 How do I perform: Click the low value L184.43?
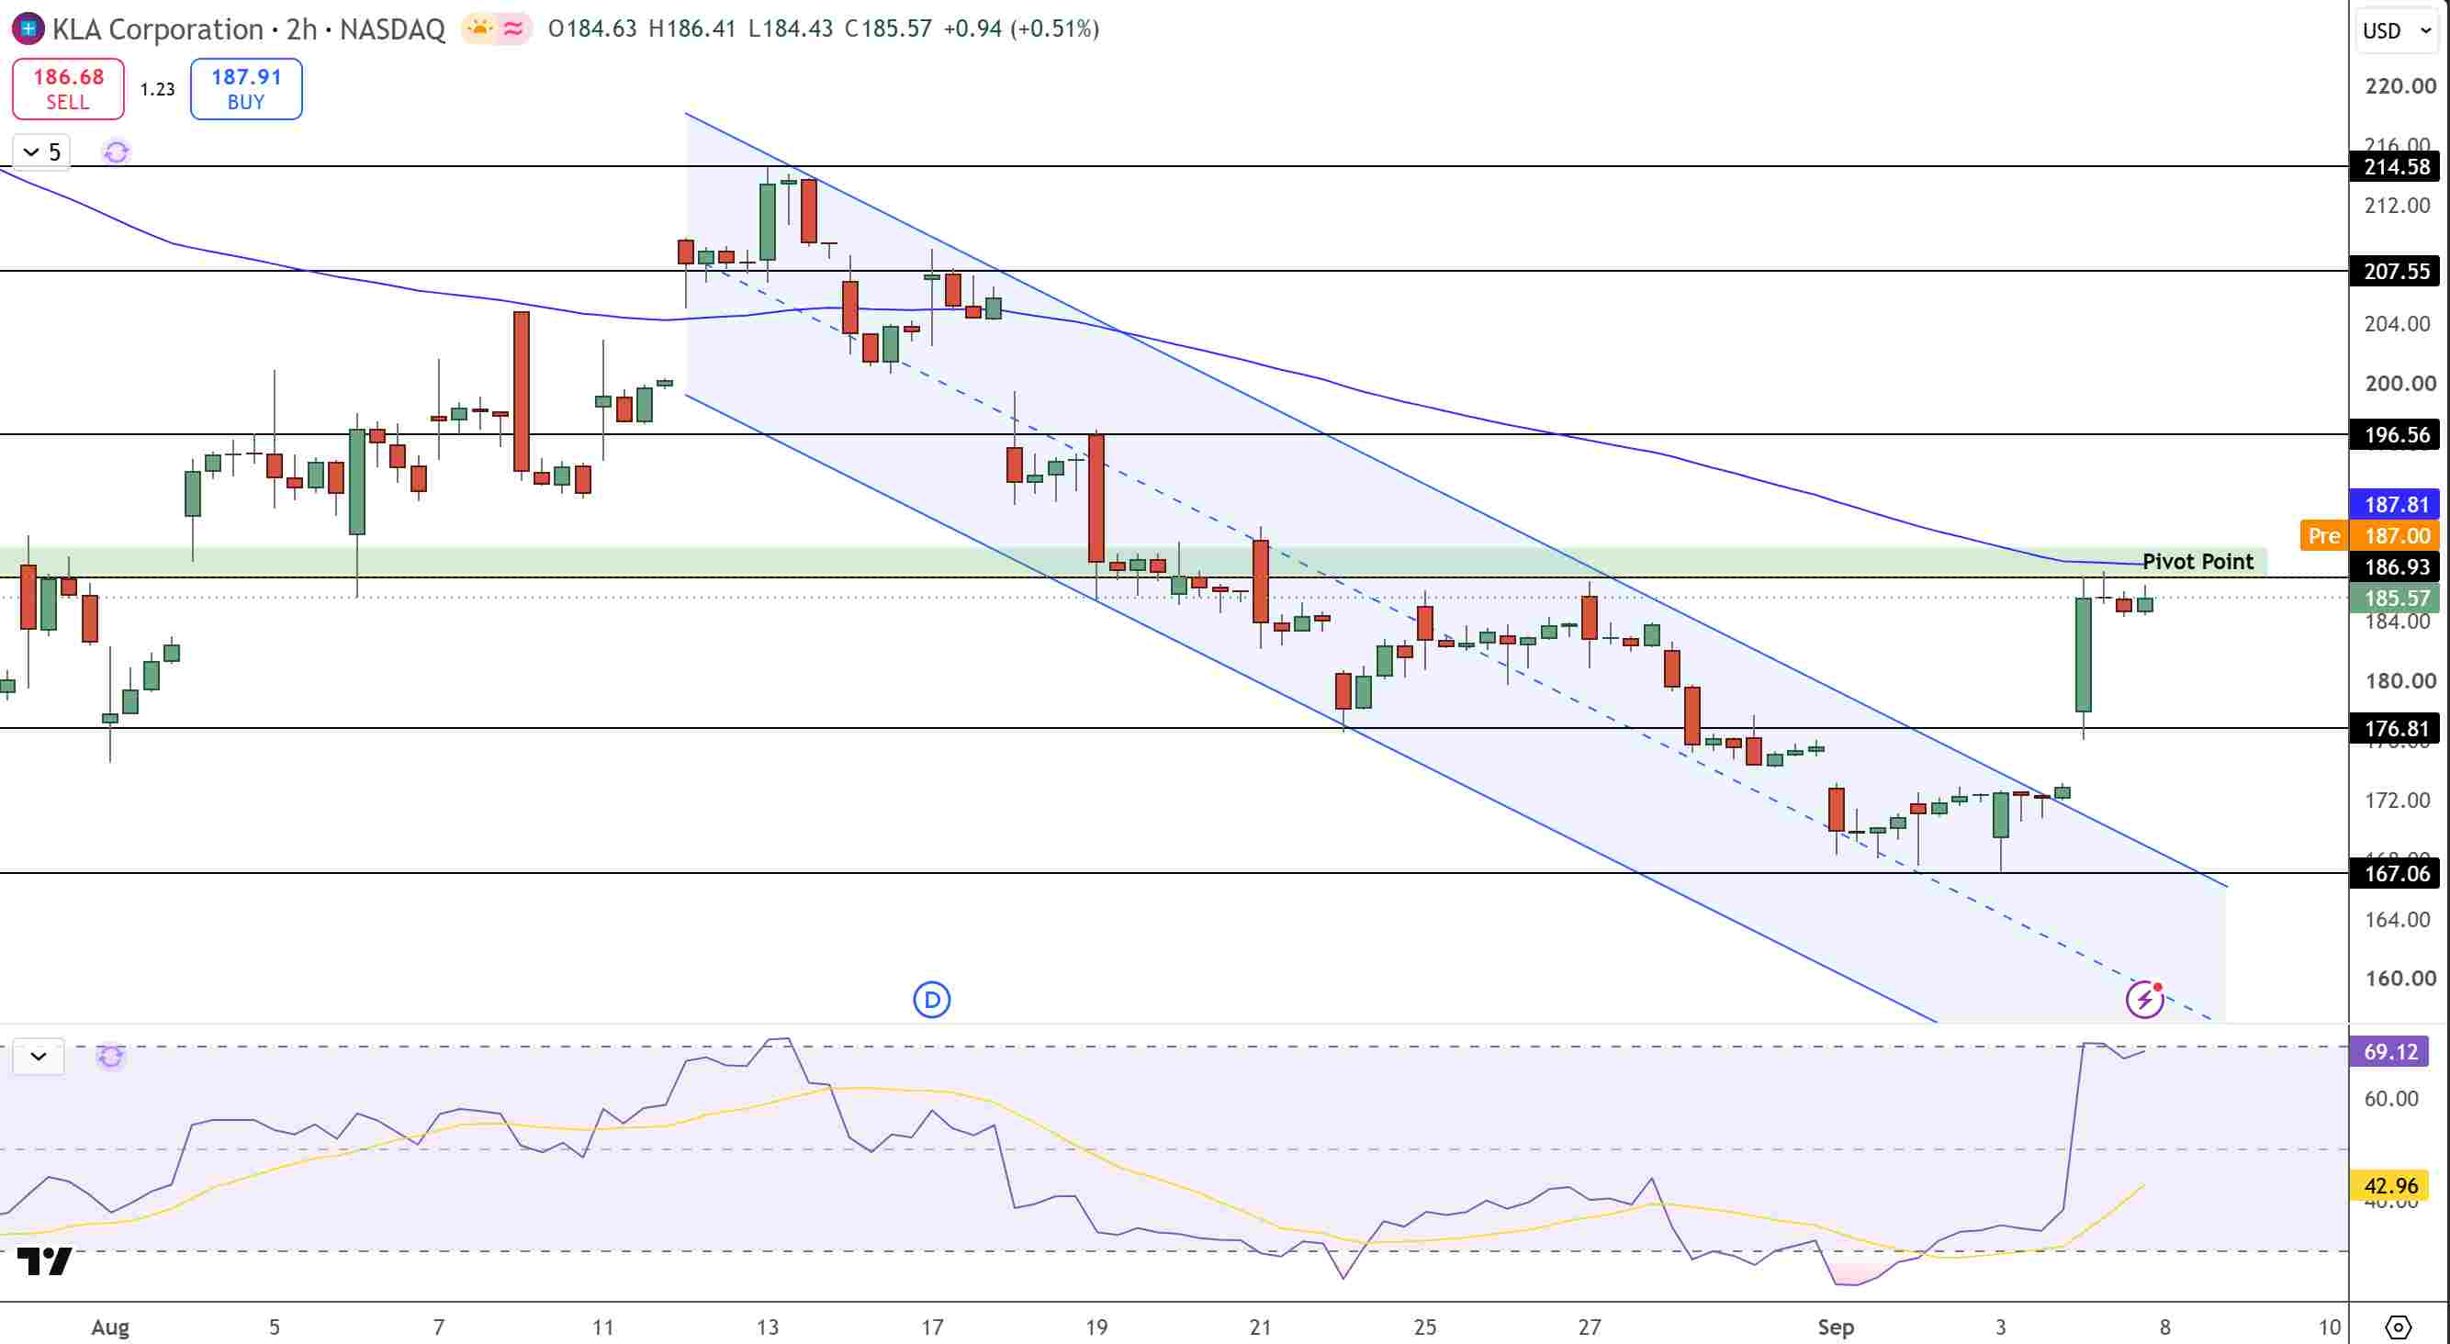791,29
